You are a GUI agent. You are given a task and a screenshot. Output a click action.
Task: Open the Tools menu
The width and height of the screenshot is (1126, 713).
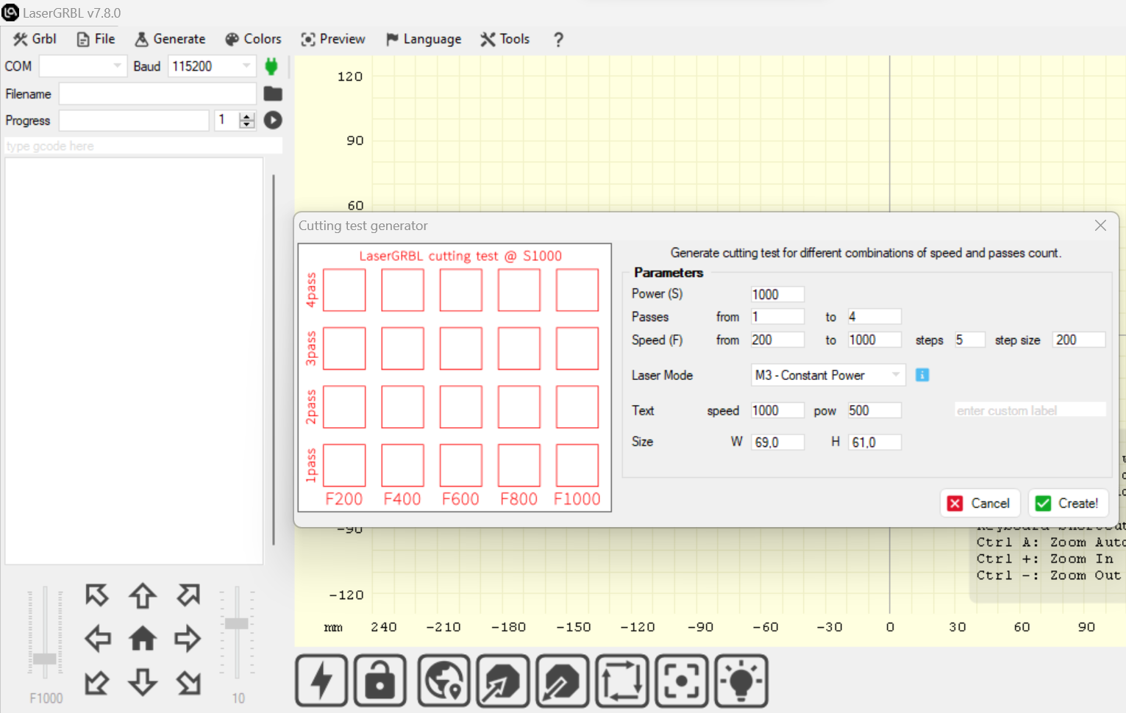[505, 39]
